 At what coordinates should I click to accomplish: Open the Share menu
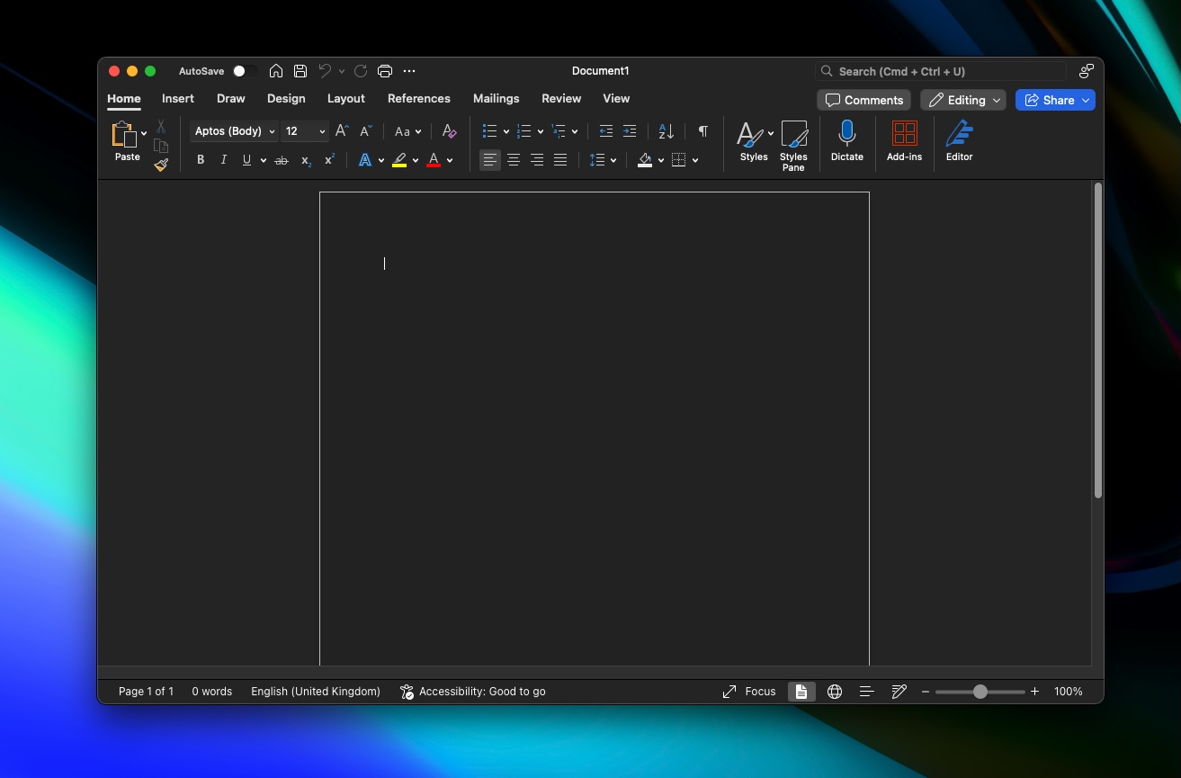click(1054, 100)
